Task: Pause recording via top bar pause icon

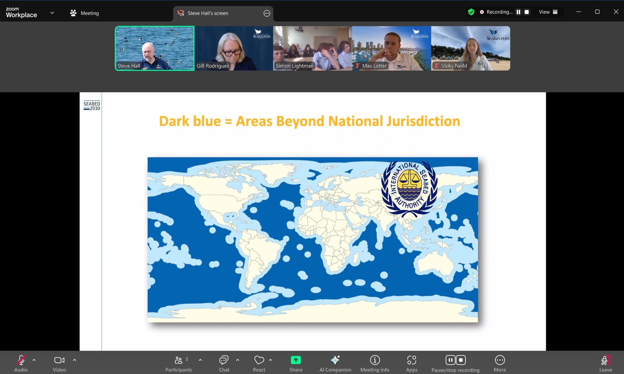Action: 518,12
